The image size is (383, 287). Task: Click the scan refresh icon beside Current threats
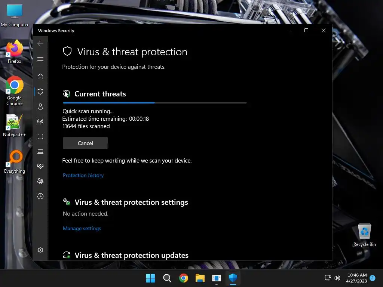click(67, 94)
